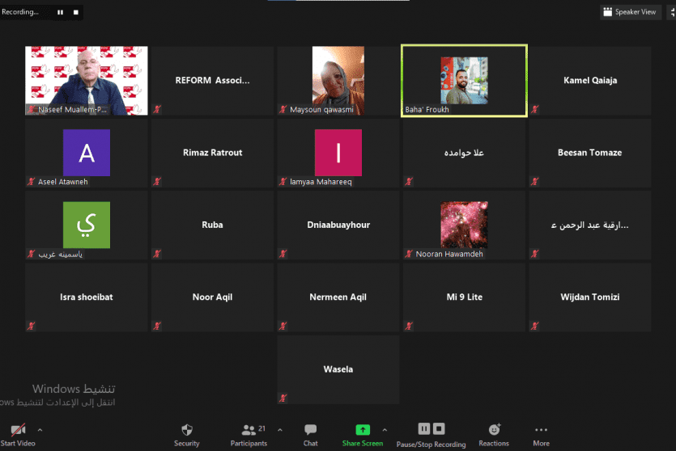Image resolution: width=676 pixels, height=451 pixels.
Task: Pause recording using top-left indicator button
Action: (60, 12)
